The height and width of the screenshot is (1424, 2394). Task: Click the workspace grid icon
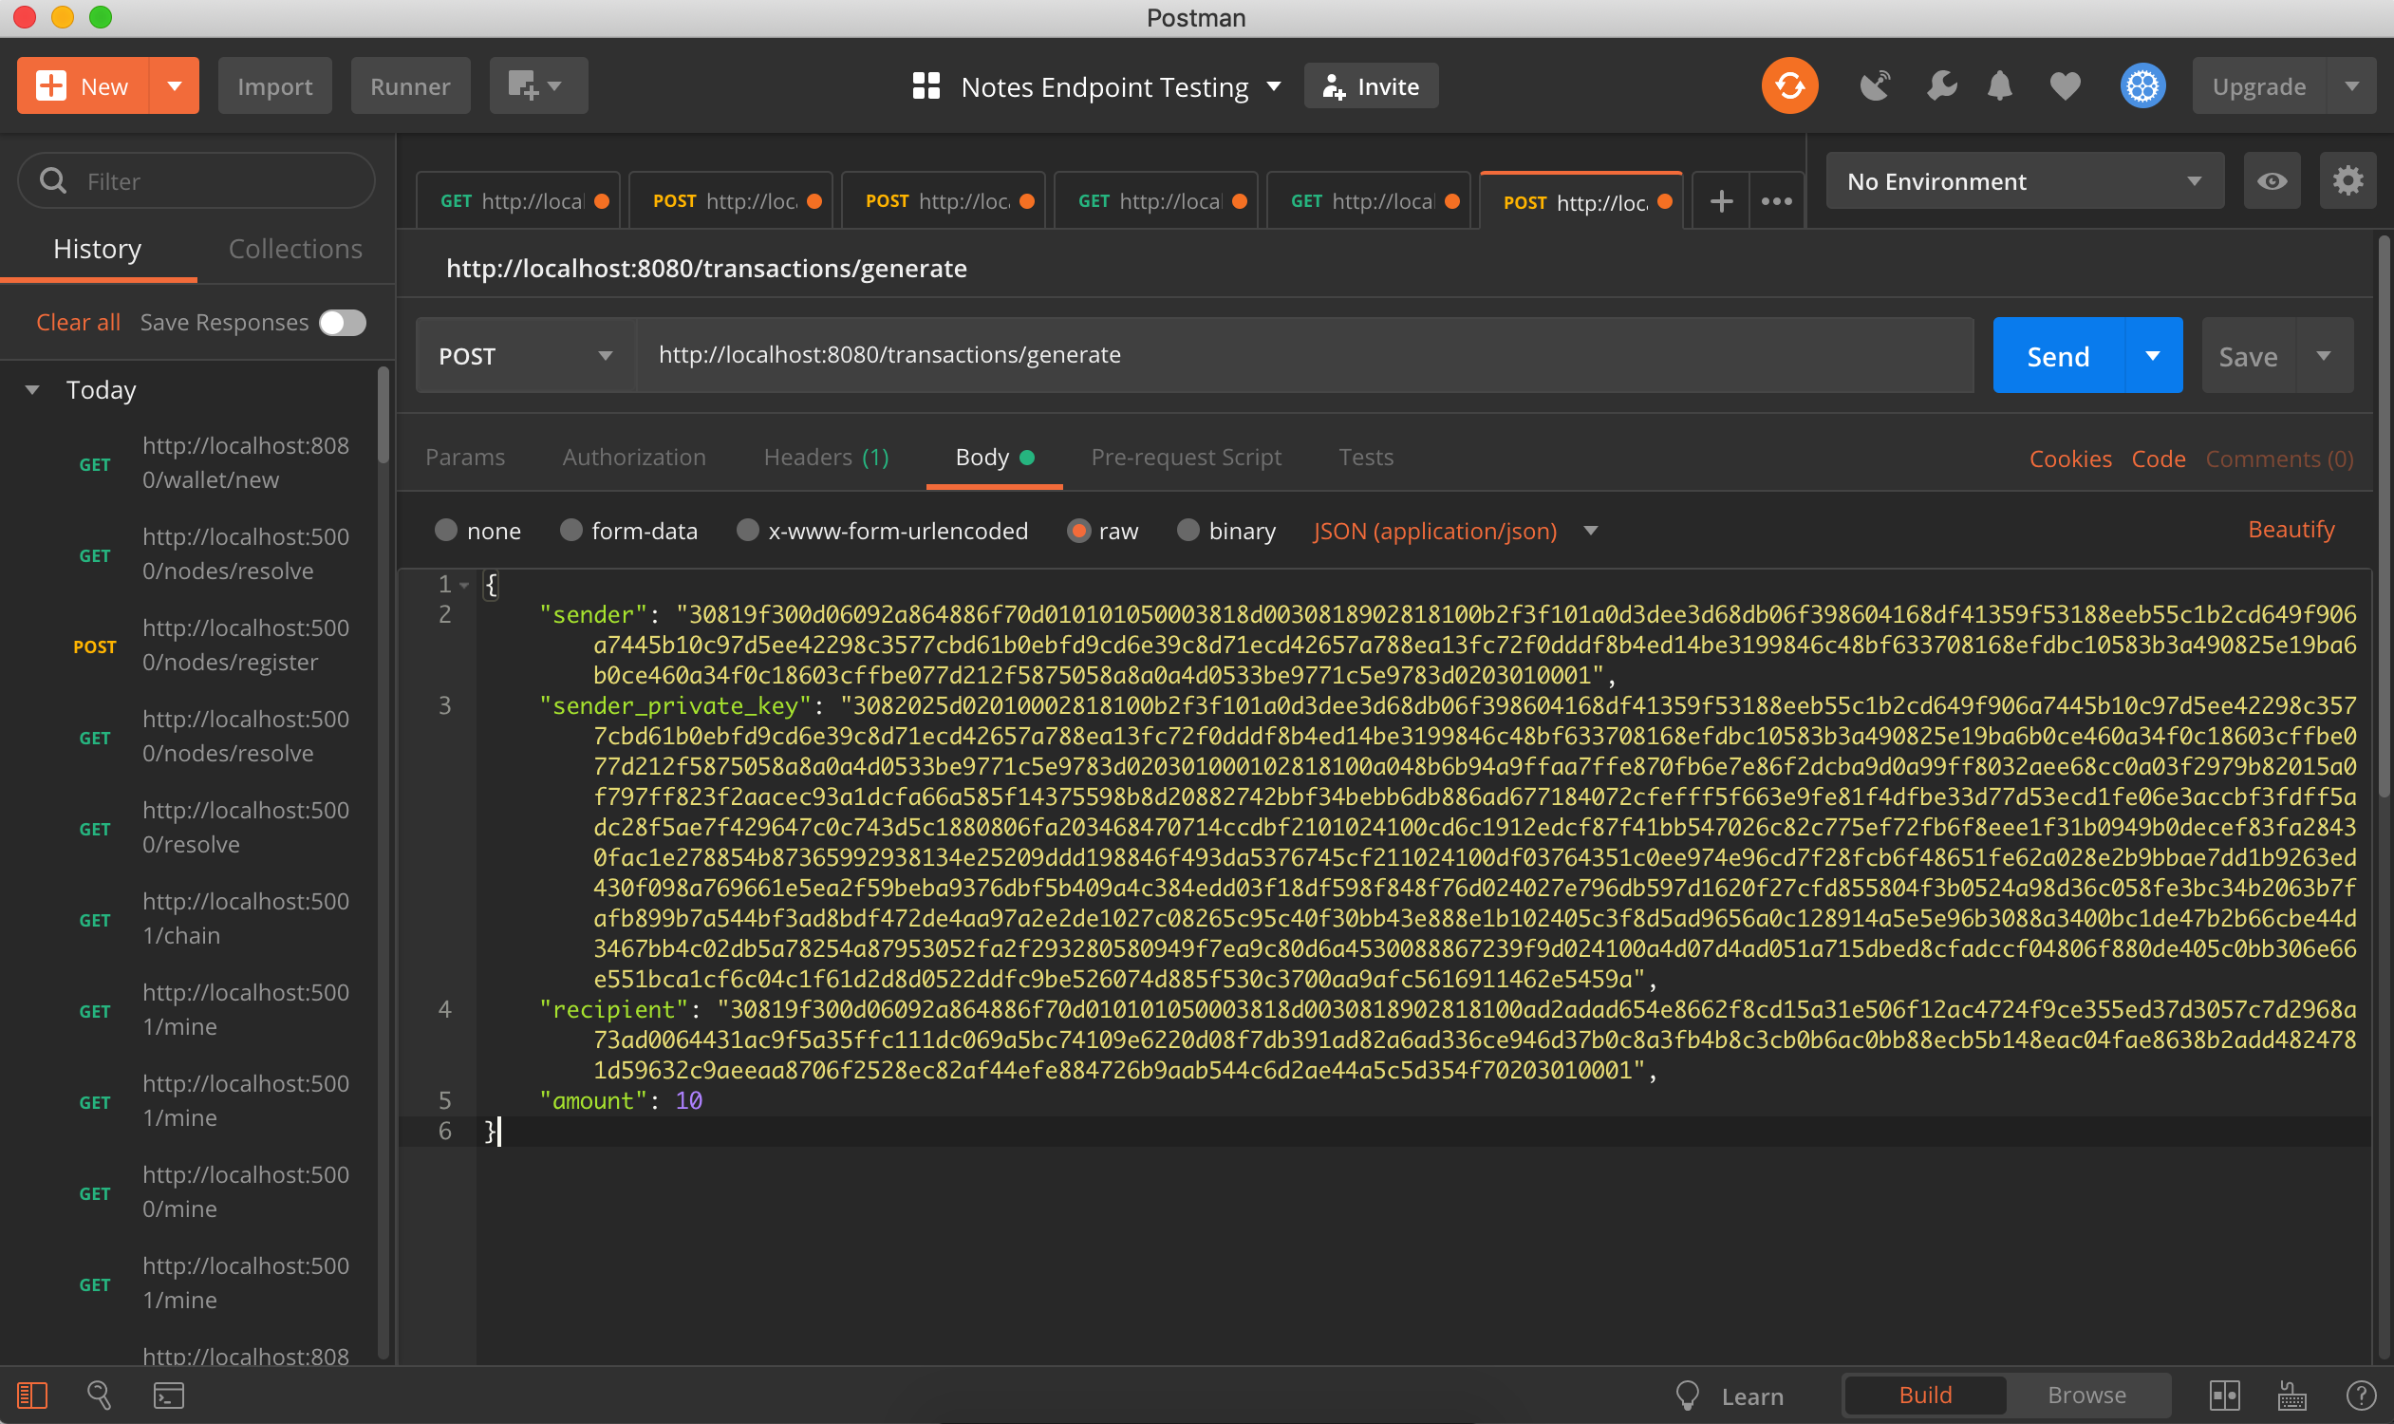click(926, 86)
